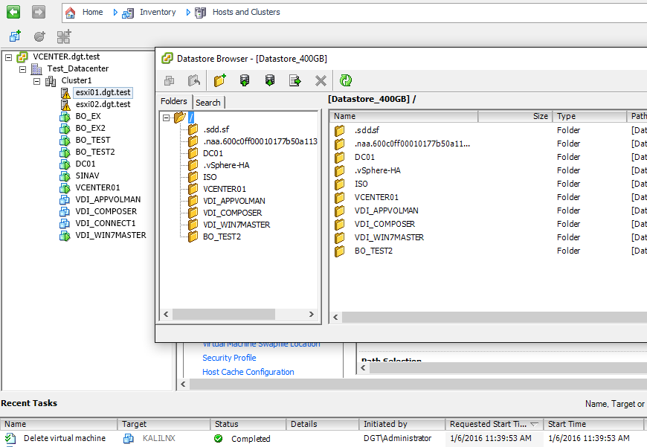
Task: Open Security Profile configuration link
Action: pos(229,358)
